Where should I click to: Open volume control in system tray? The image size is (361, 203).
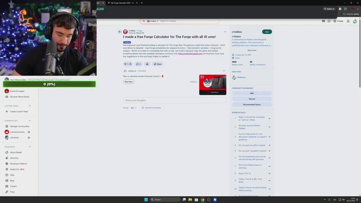coord(343,200)
